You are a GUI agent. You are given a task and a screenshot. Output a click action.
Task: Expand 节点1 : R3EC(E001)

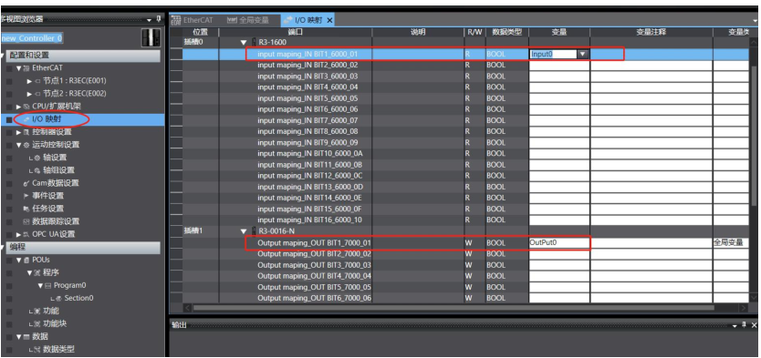(x=29, y=81)
